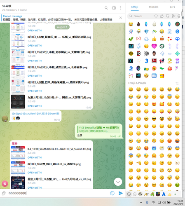Select party popper category in emoji search
The width and height of the screenshot is (185, 206).
pyautogui.click(x=173, y=16)
